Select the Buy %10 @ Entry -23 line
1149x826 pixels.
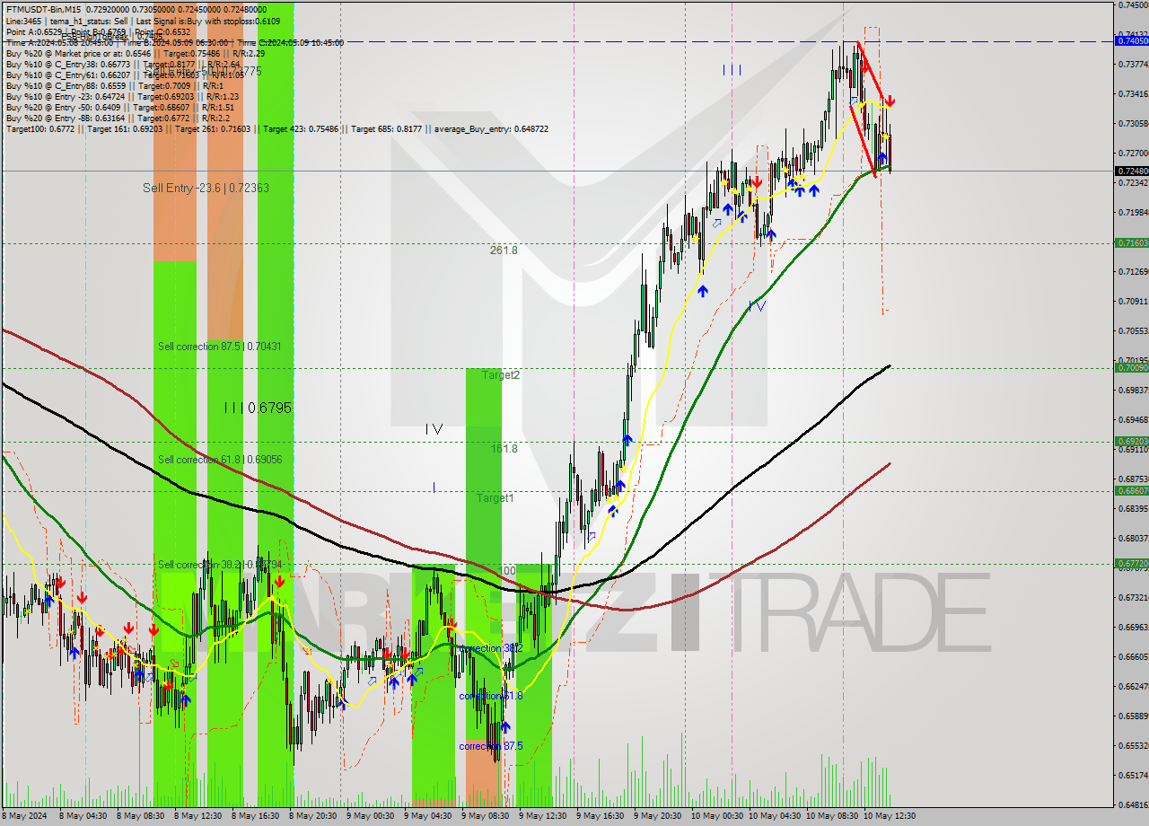coord(122,97)
